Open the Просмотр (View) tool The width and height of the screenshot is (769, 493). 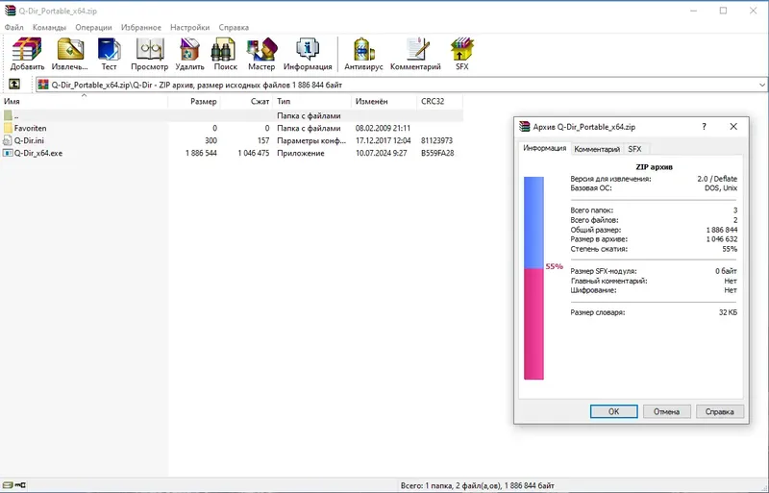(150, 54)
